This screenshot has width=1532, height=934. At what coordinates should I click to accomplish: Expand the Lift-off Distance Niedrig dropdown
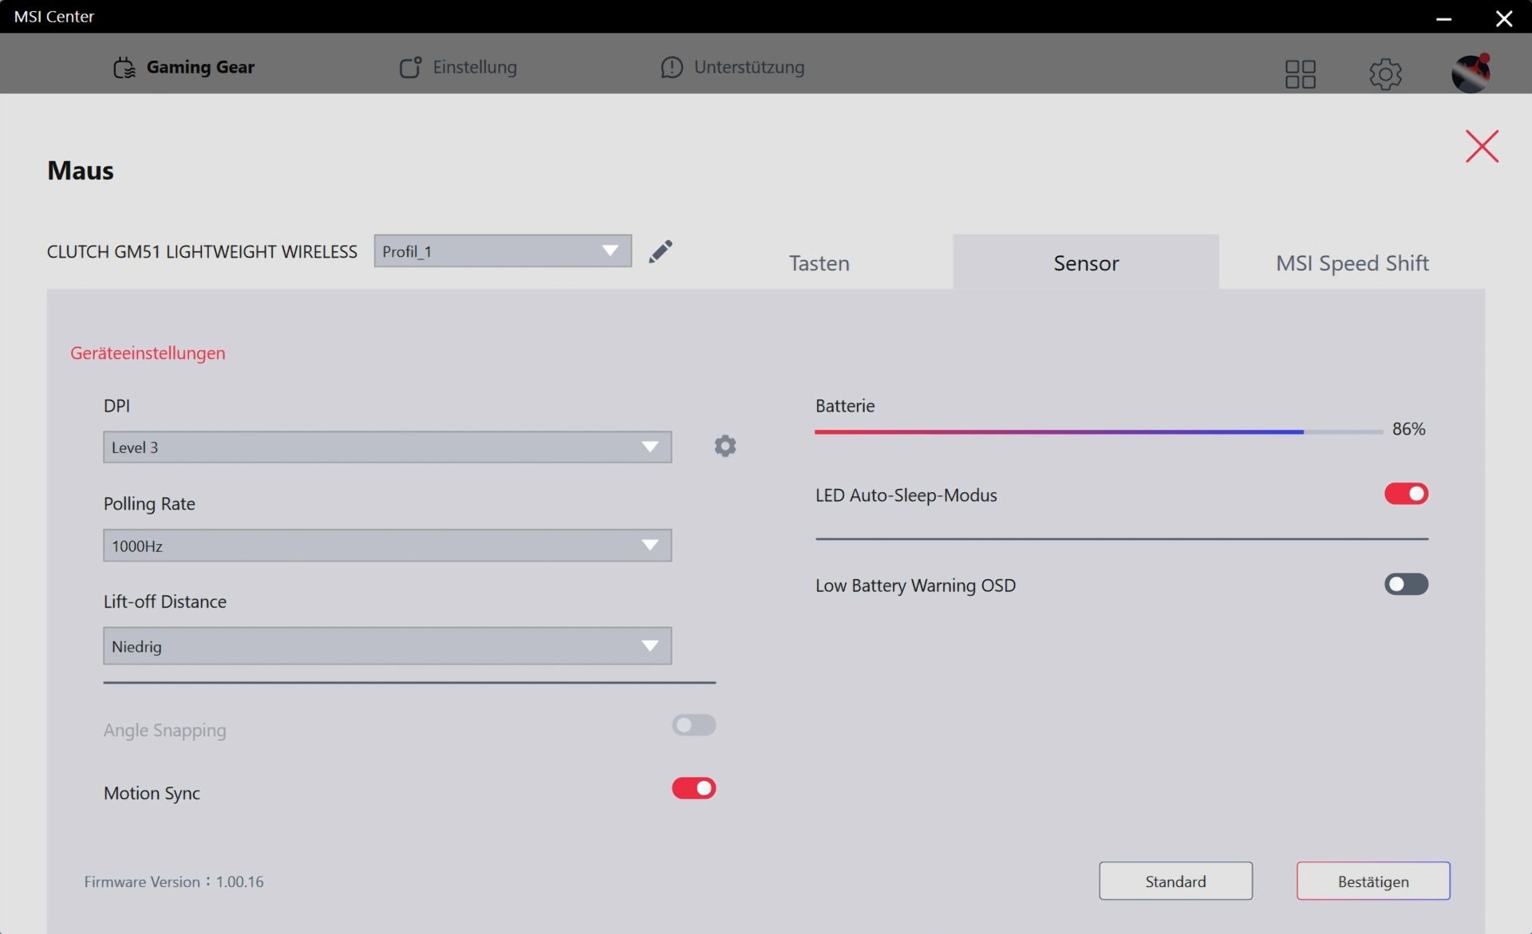387,646
